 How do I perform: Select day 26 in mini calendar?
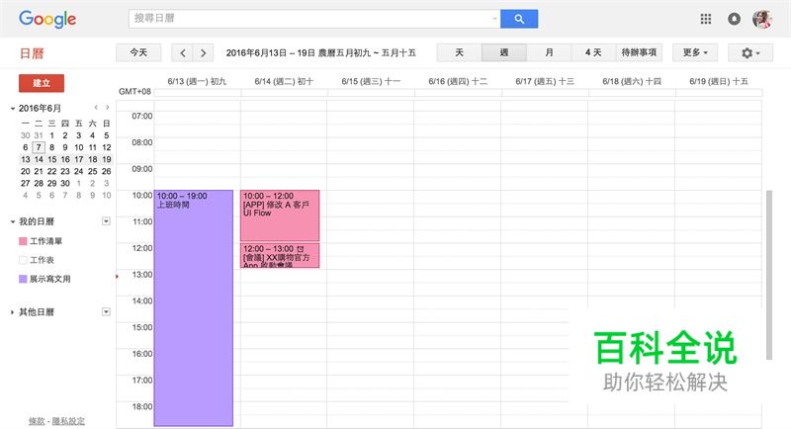click(x=107, y=171)
